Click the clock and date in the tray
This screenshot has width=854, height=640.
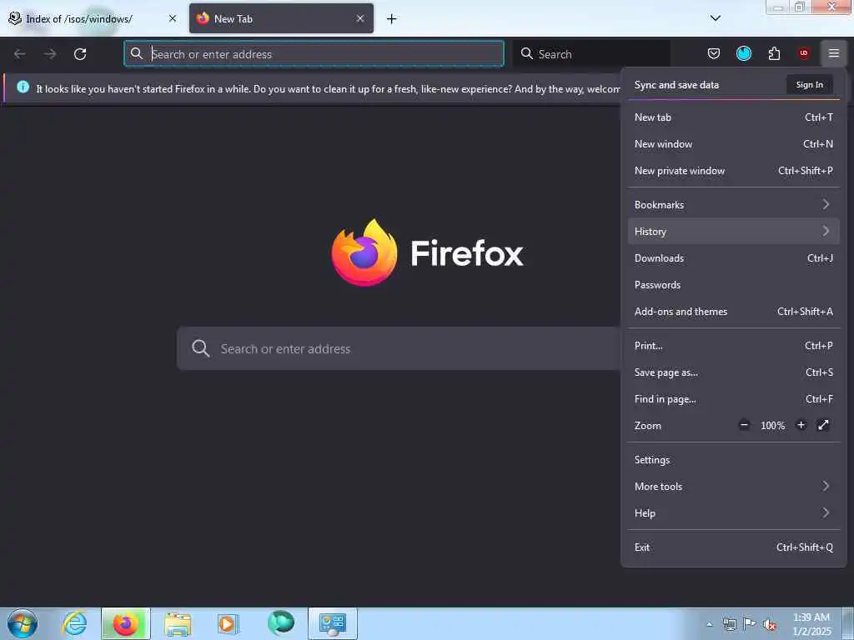(x=811, y=624)
